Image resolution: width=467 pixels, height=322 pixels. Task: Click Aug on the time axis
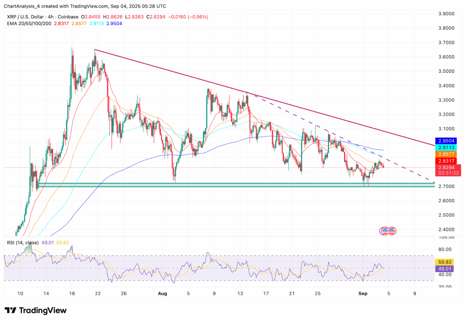coord(163,293)
